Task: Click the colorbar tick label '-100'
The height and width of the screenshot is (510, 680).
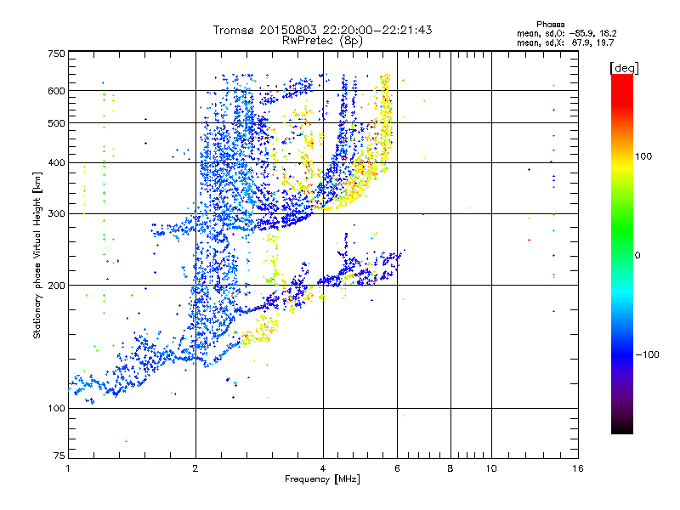Action: point(647,354)
